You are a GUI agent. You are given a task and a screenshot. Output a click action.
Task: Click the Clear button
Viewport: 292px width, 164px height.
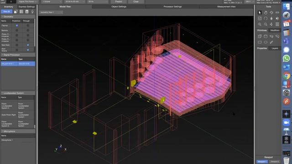pos(136,2)
